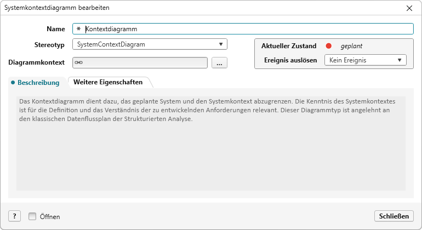This screenshot has height=230, width=422.
Task: Click the geplant state text
Action: click(351, 46)
